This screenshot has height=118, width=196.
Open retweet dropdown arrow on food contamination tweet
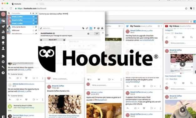coord(138,108)
